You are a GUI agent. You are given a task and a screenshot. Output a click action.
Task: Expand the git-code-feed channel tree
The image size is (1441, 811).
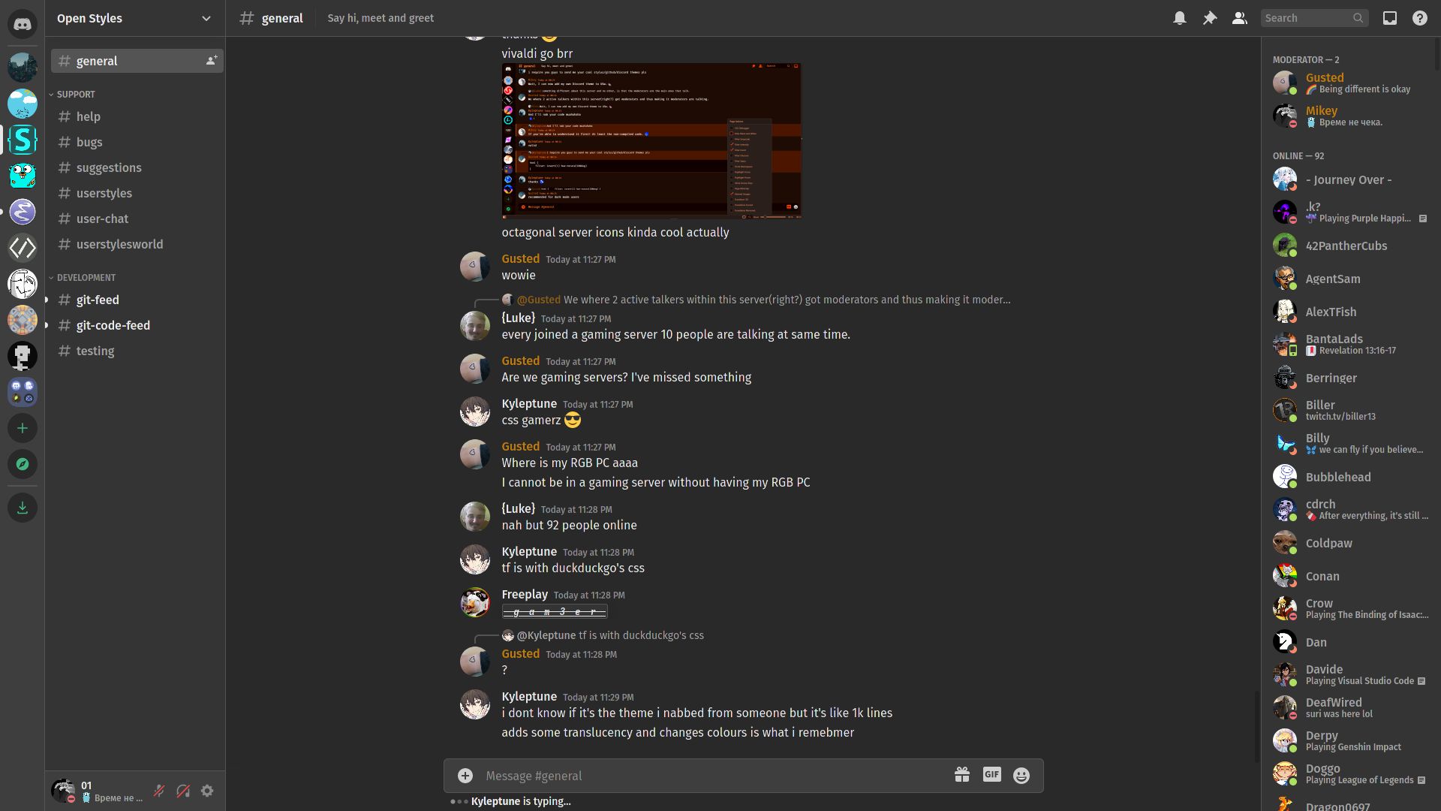(47, 325)
